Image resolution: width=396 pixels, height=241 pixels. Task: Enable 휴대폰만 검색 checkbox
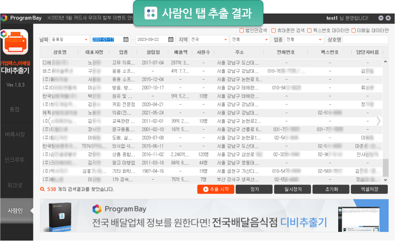(273, 30)
